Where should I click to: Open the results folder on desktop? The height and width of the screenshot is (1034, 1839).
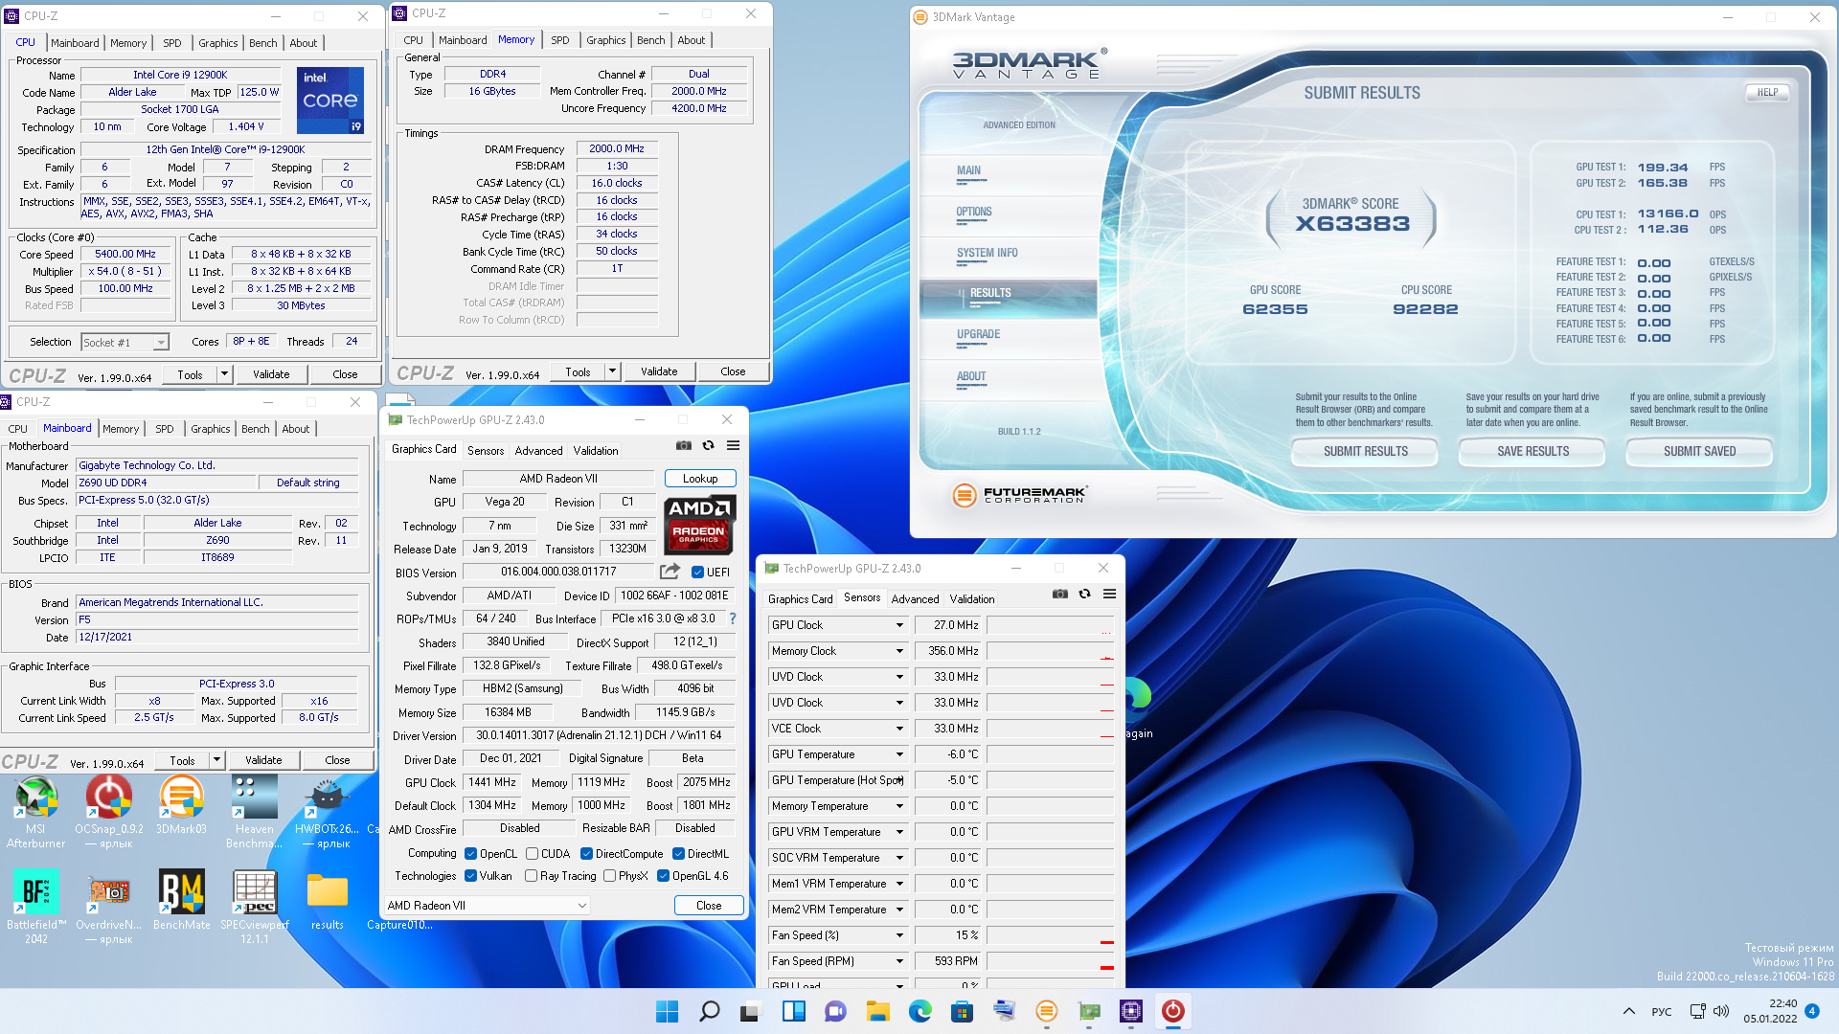[328, 900]
